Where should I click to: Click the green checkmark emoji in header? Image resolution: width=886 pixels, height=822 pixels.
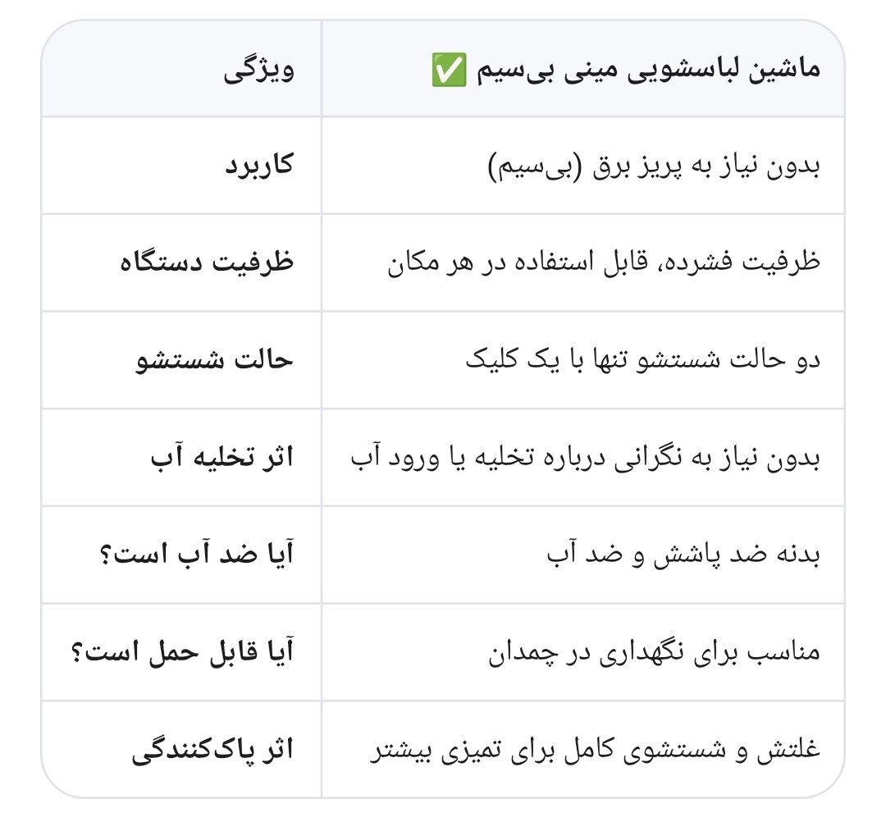pyautogui.click(x=450, y=70)
